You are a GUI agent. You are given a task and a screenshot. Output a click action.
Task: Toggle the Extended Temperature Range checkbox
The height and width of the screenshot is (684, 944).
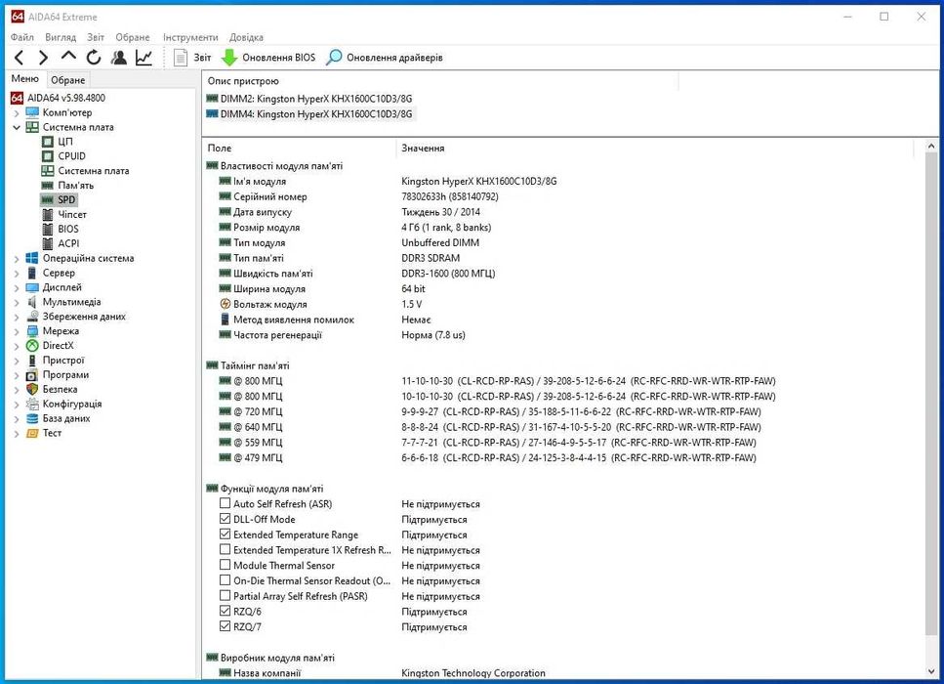[x=225, y=534]
